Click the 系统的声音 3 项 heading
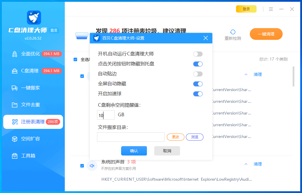The width and height of the screenshot is (302, 193). 118,162
